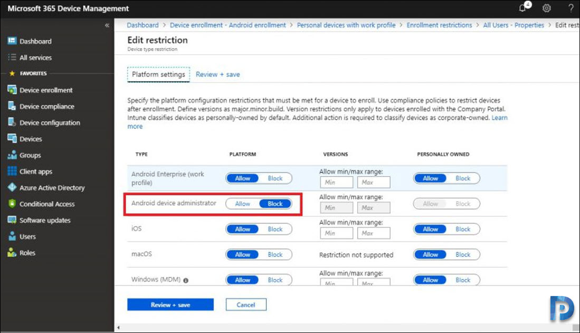Image resolution: width=580 pixels, height=333 pixels.
Task: Block personally owned Windows (MDM) devices
Action: (463, 280)
